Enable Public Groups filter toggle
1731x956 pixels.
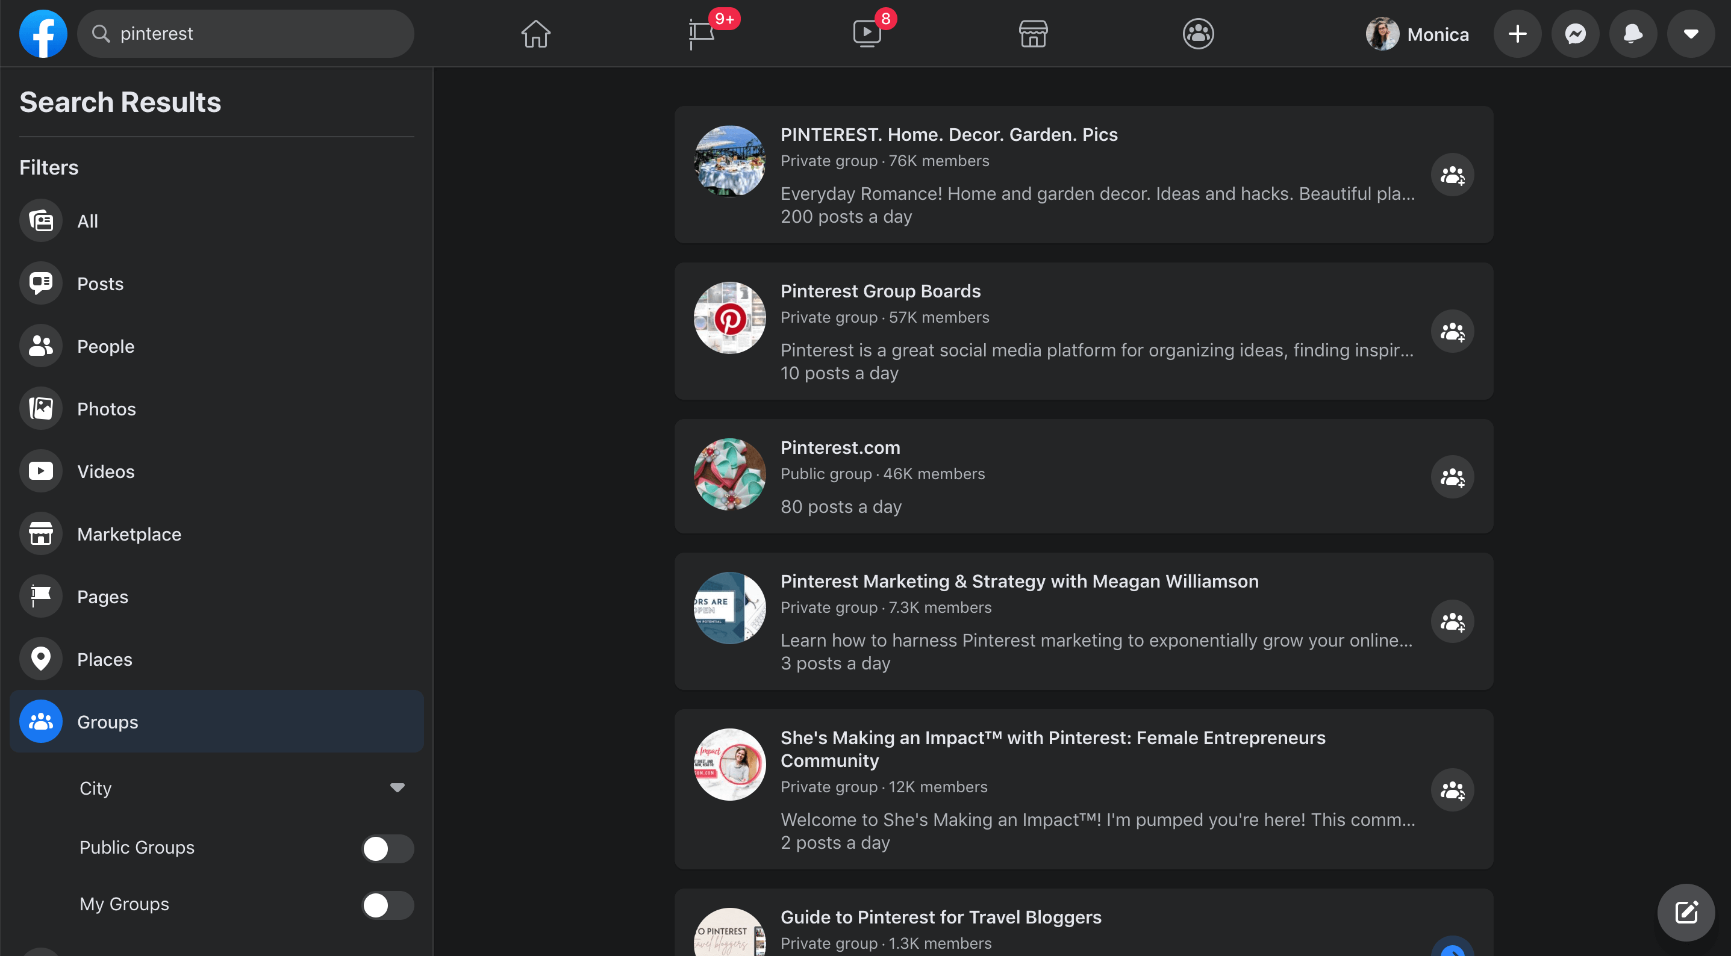point(386,848)
